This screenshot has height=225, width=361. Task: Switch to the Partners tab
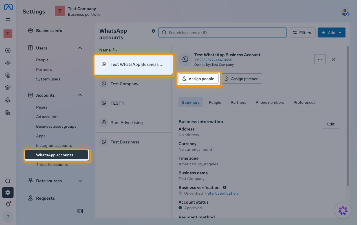238,102
